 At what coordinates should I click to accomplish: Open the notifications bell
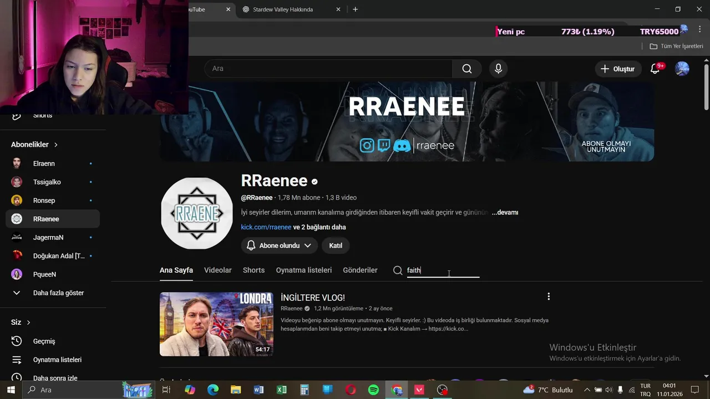point(655,69)
